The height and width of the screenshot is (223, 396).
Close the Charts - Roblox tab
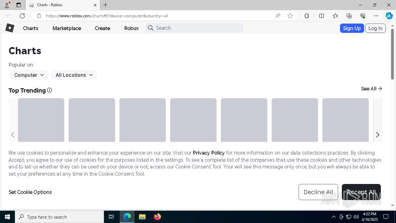click(95, 5)
